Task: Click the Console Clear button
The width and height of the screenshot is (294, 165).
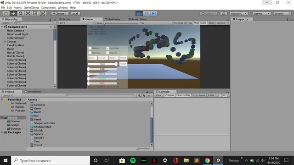Action: coord(158,95)
